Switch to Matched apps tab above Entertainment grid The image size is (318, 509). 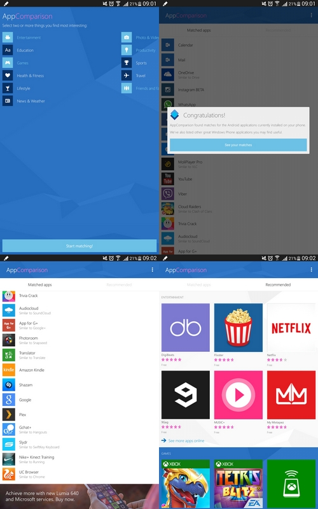point(199,284)
